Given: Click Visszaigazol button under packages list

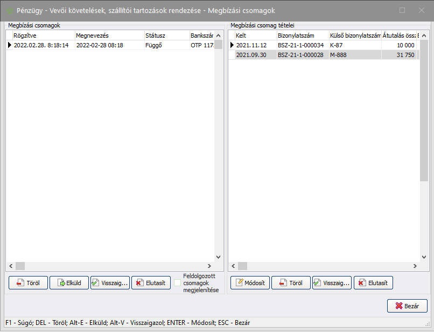Looking at the screenshot, I should pos(110,283).
